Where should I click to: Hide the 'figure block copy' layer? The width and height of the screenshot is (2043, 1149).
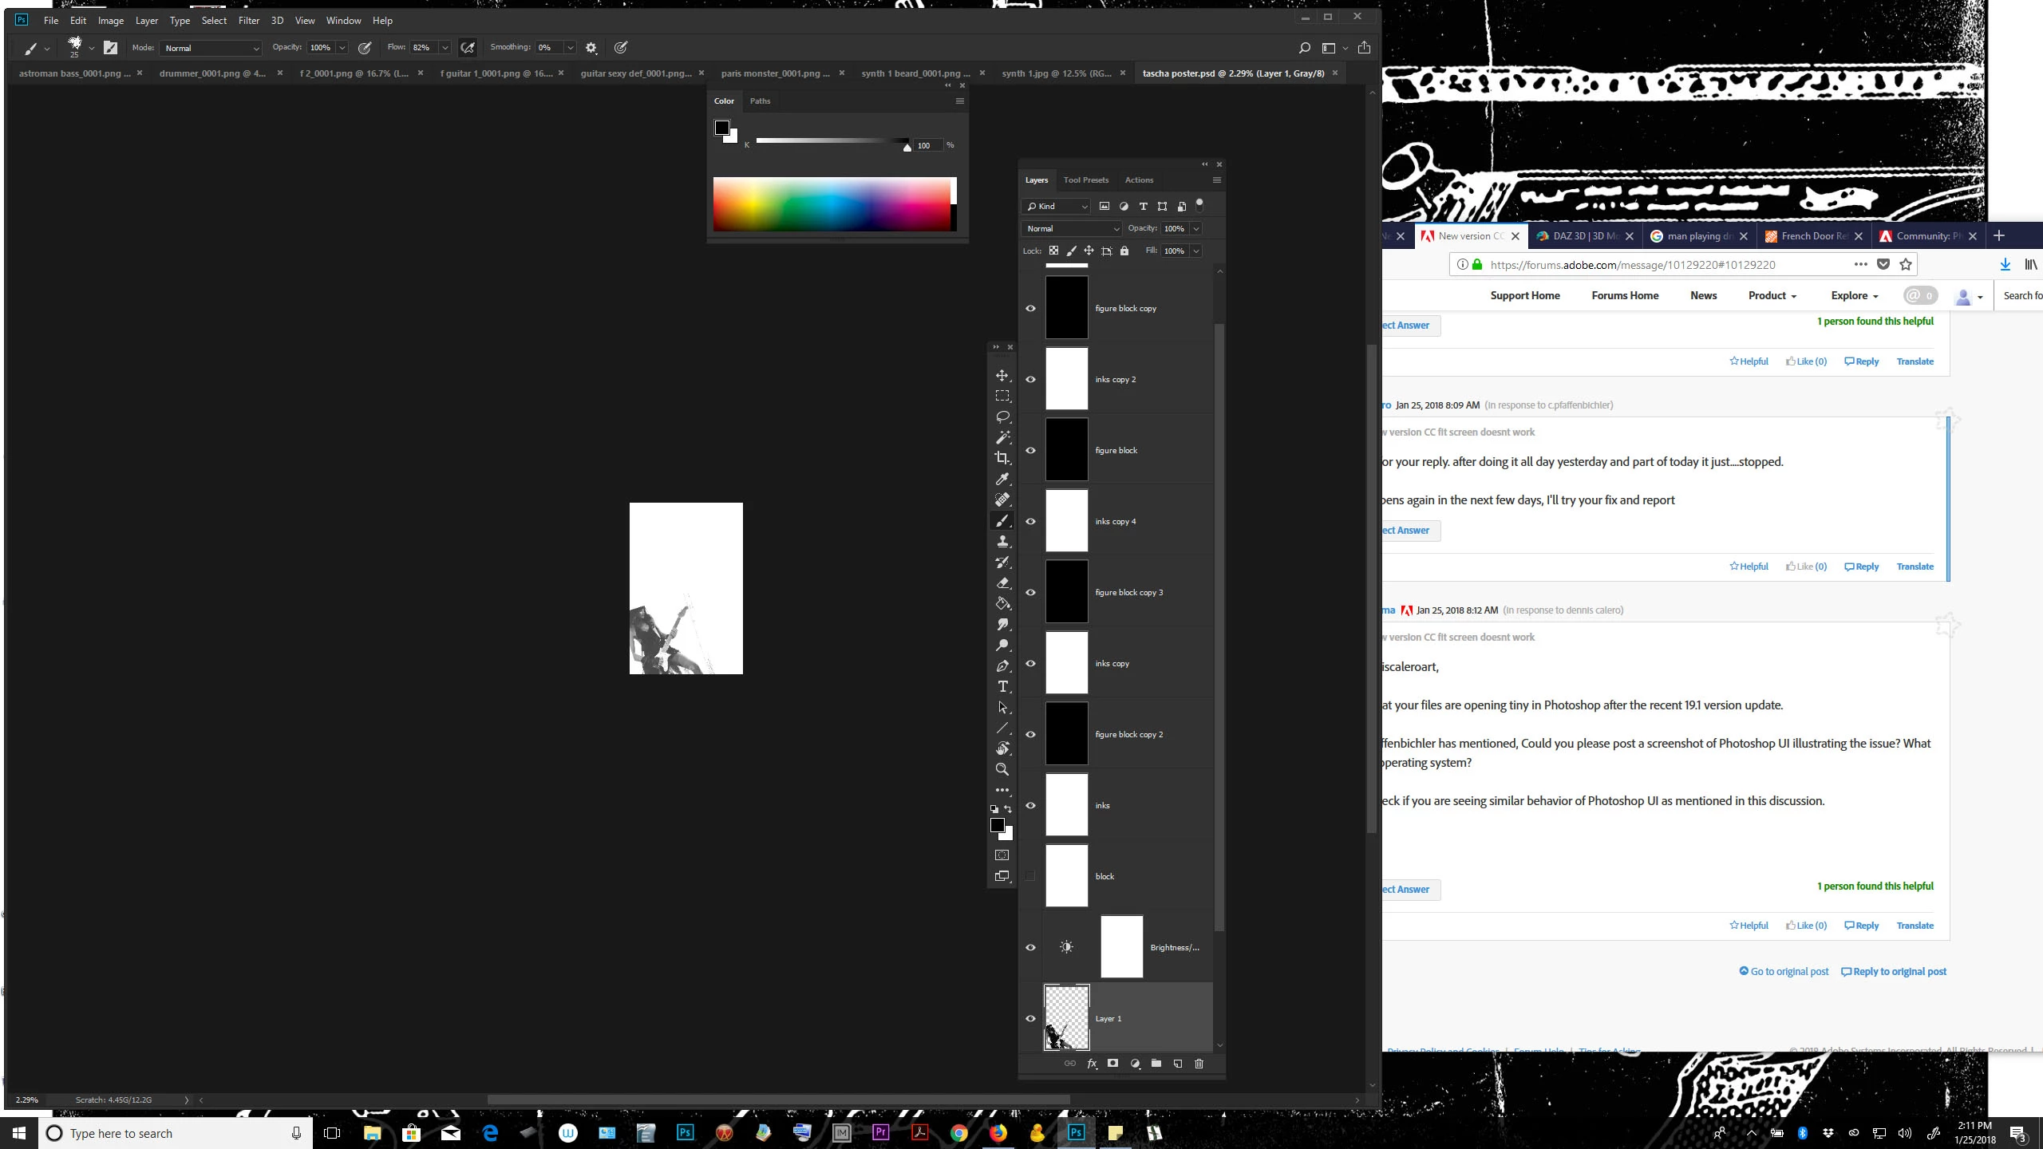pyautogui.click(x=1030, y=308)
